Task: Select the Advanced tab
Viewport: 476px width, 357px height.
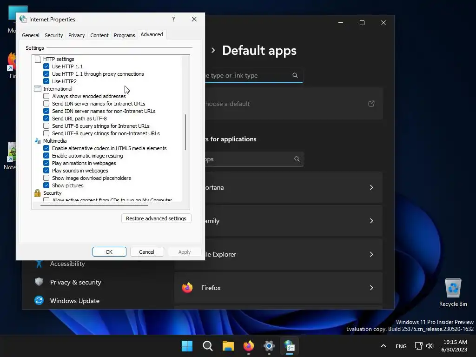Action: 152,34
